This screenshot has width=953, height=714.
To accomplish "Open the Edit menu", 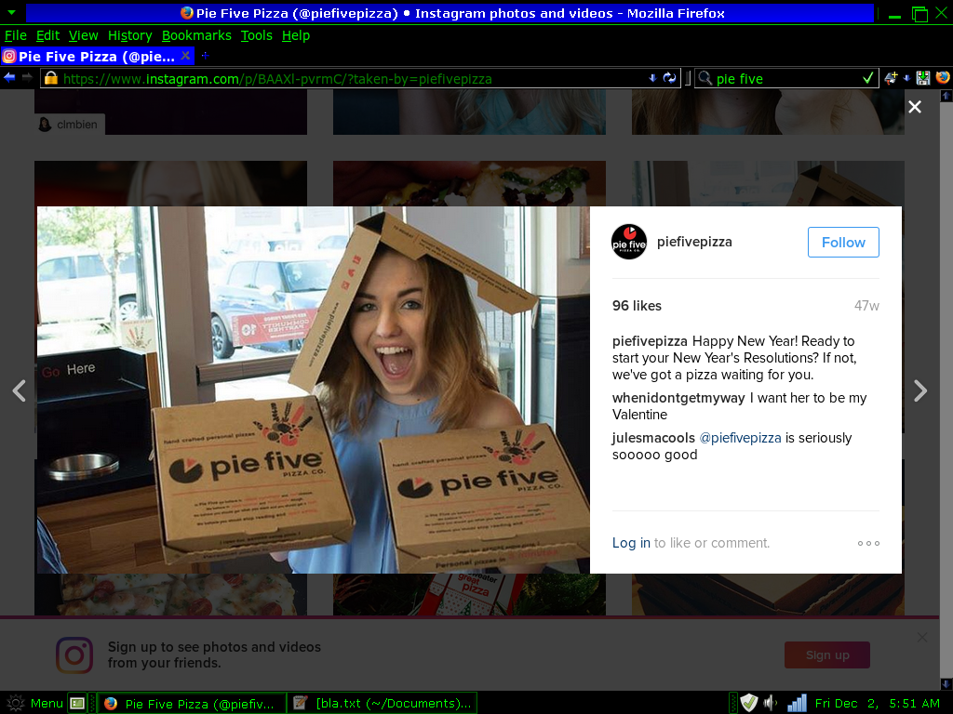I will click(47, 36).
